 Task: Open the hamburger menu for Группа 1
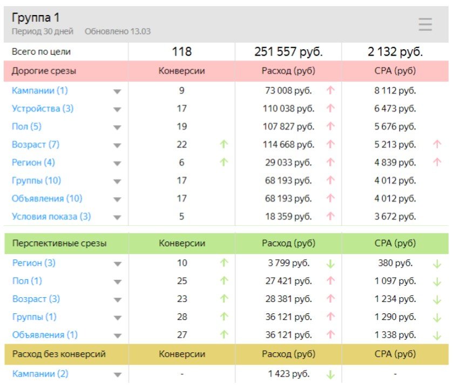pos(425,24)
